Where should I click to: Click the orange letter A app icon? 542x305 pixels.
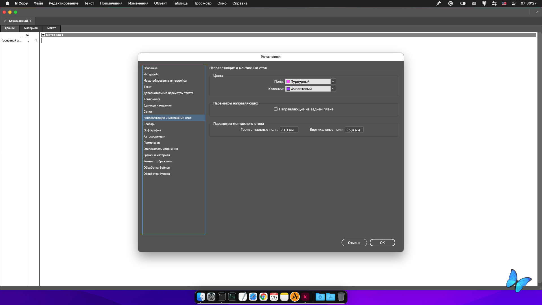pyautogui.click(x=295, y=297)
